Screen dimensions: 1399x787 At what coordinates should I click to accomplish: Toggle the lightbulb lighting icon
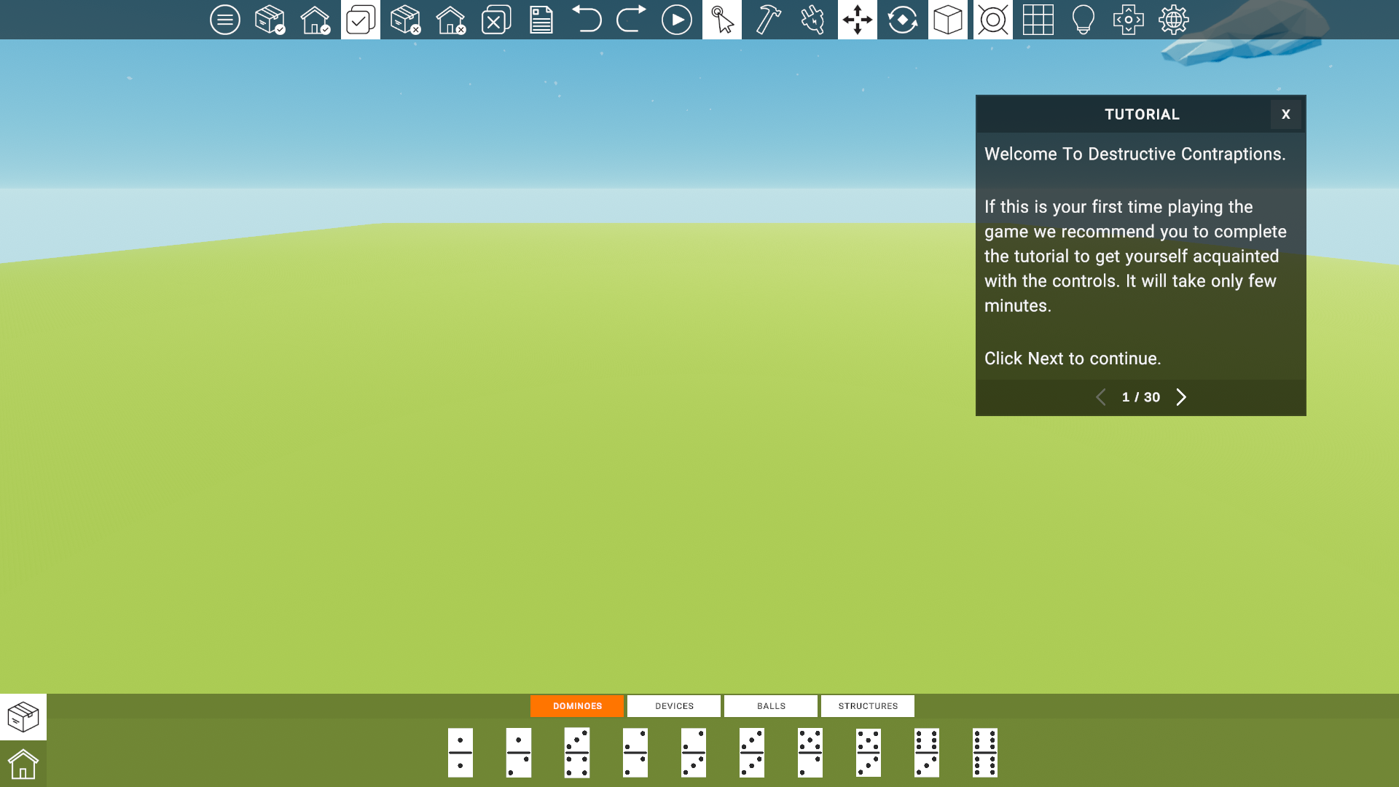tap(1083, 20)
